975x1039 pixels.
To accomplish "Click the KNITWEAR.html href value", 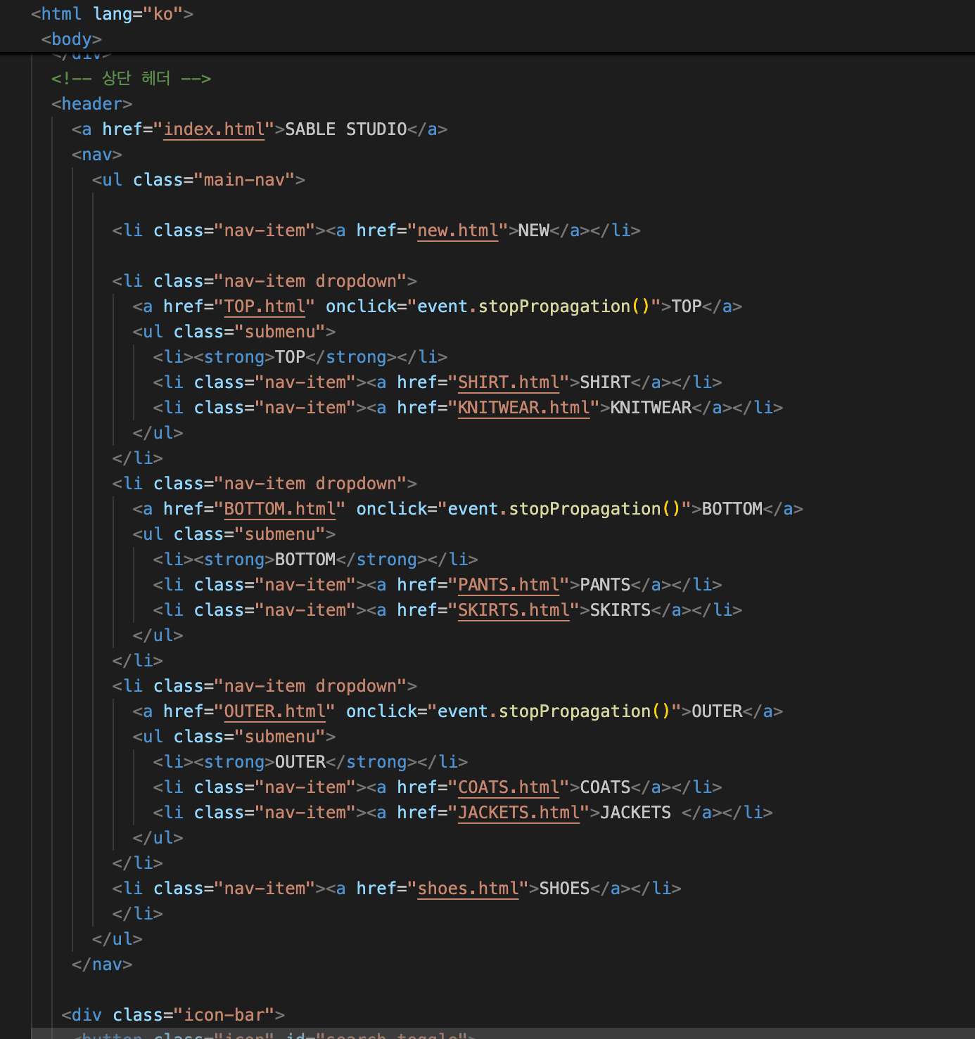I will pyautogui.click(x=523, y=408).
